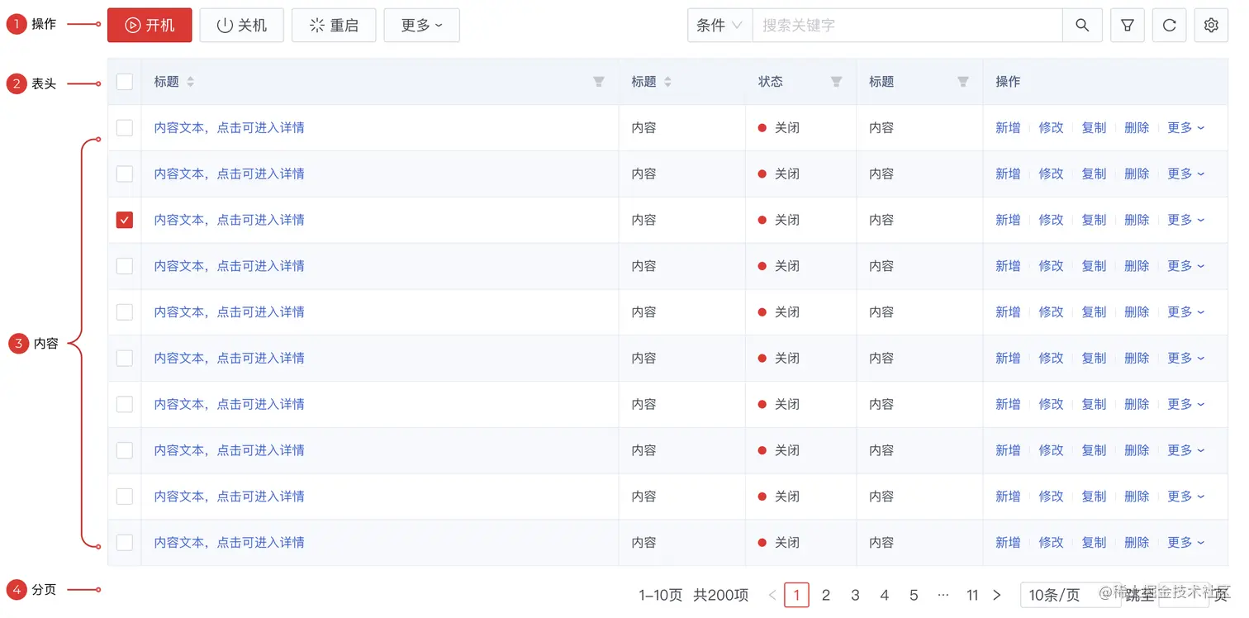Uncheck the red checked row checkbox
Screen dimensions: 1249x618
point(125,220)
